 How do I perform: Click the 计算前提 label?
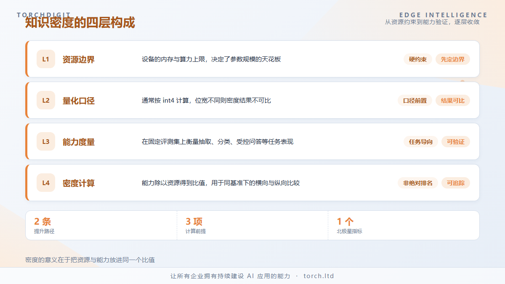[x=196, y=231]
